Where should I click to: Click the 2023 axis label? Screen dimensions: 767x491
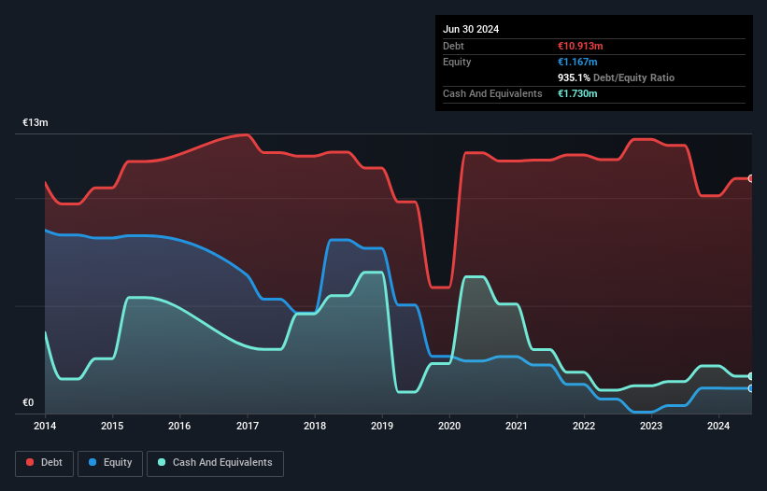click(x=651, y=426)
